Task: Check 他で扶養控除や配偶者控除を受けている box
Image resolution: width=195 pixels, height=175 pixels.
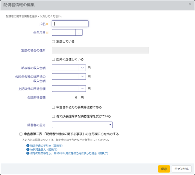Action: [53, 116]
